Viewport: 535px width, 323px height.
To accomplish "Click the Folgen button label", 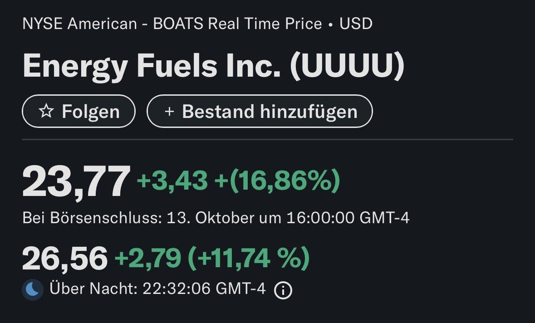I will pyautogui.click(x=91, y=112).
